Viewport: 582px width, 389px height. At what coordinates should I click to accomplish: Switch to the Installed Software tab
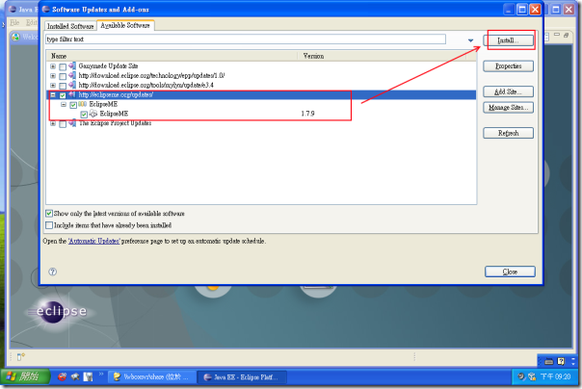[x=70, y=26]
